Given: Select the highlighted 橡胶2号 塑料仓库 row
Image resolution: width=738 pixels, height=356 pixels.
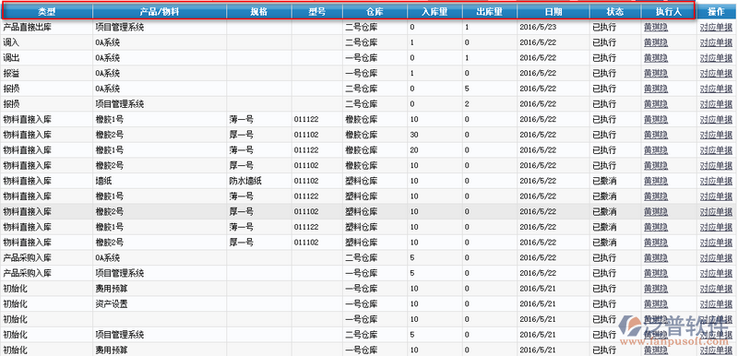Looking at the screenshot, I should 369,211.
